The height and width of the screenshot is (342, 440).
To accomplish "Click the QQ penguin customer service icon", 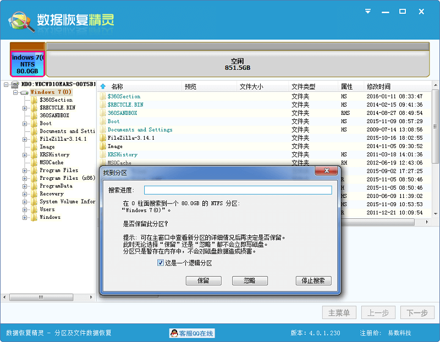I will click(174, 333).
